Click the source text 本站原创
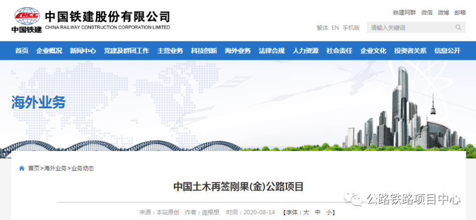The image size is (476, 220). [168, 212]
